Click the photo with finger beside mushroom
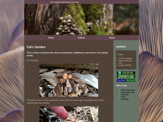Viewport: 163px width, 122px height. 69,114
